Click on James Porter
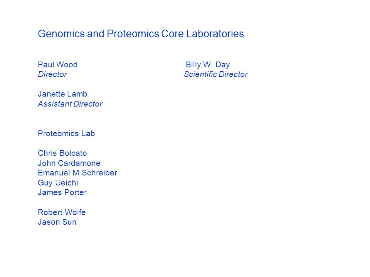Screen dimensions: 370x277 pos(62,192)
